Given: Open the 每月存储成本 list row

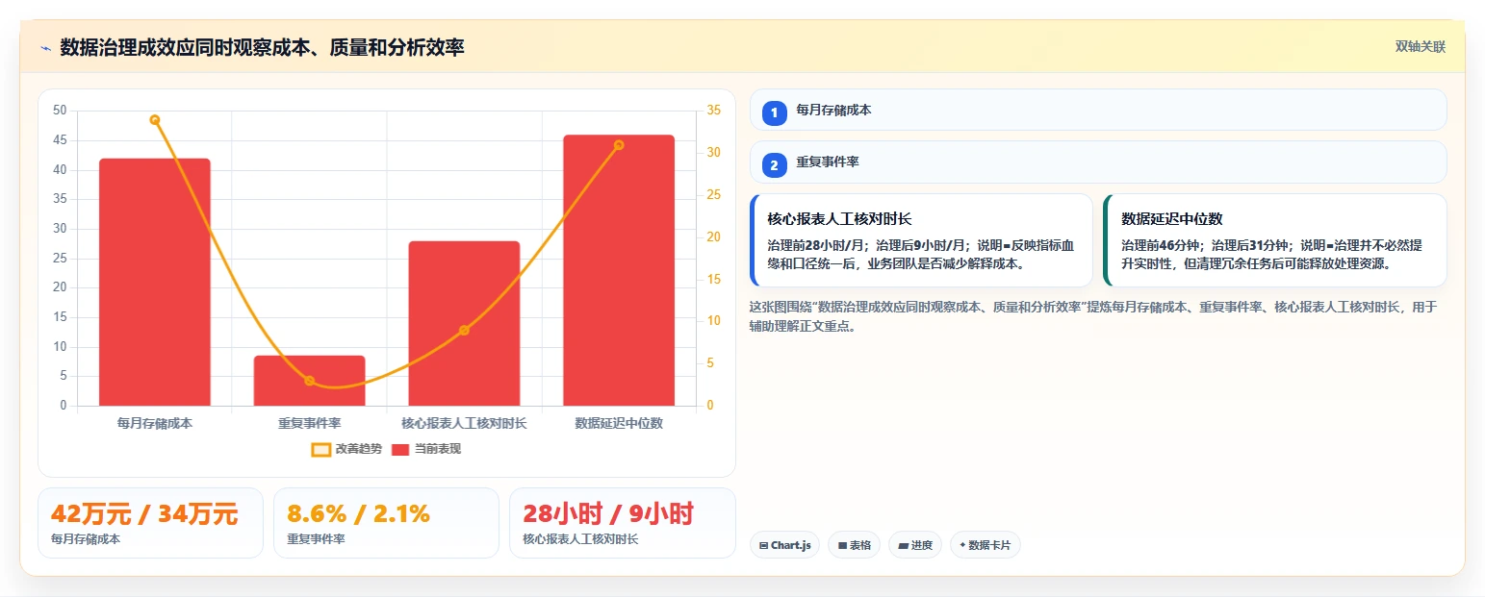Looking at the screenshot, I should pyautogui.click(x=1098, y=110).
